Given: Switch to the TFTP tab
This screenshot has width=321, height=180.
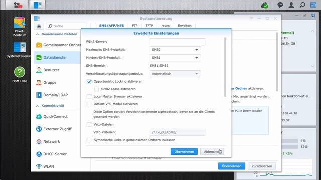Looking at the screenshot, I should click(149, 26).
